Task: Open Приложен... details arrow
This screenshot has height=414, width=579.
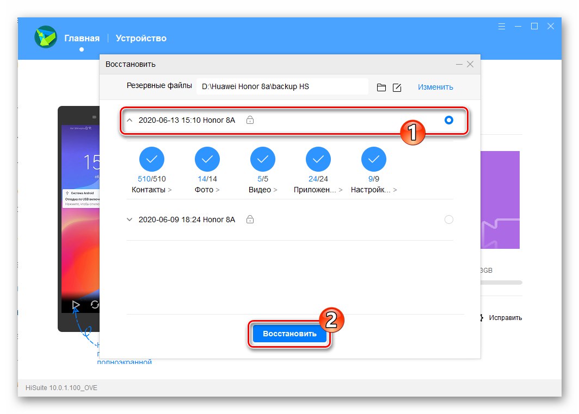Action: 341,190
